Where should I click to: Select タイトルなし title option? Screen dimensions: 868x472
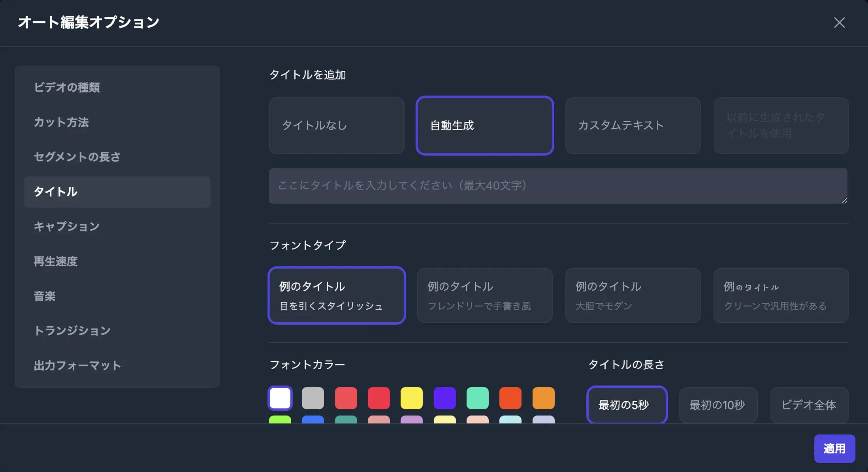(336, 126)
